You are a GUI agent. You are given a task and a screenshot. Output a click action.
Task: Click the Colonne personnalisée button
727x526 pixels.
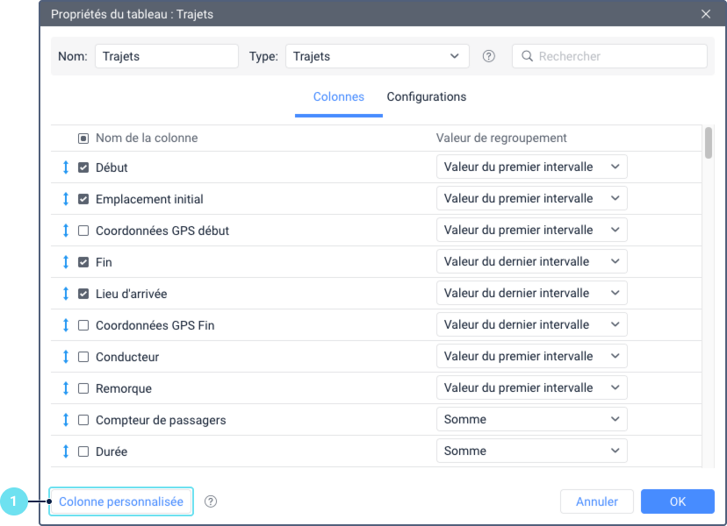tap(121, 501)
